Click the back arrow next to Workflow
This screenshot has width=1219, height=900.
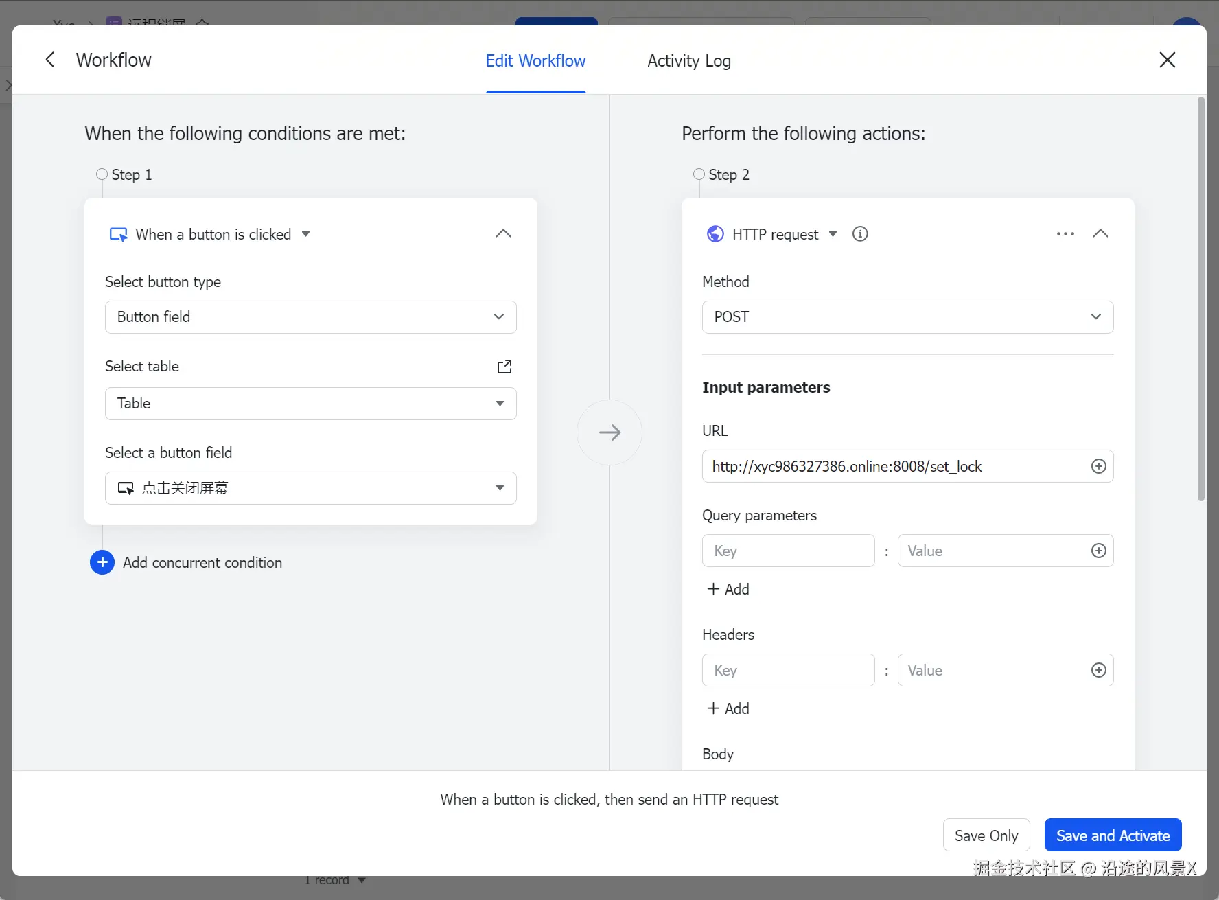tap(50, 60)
